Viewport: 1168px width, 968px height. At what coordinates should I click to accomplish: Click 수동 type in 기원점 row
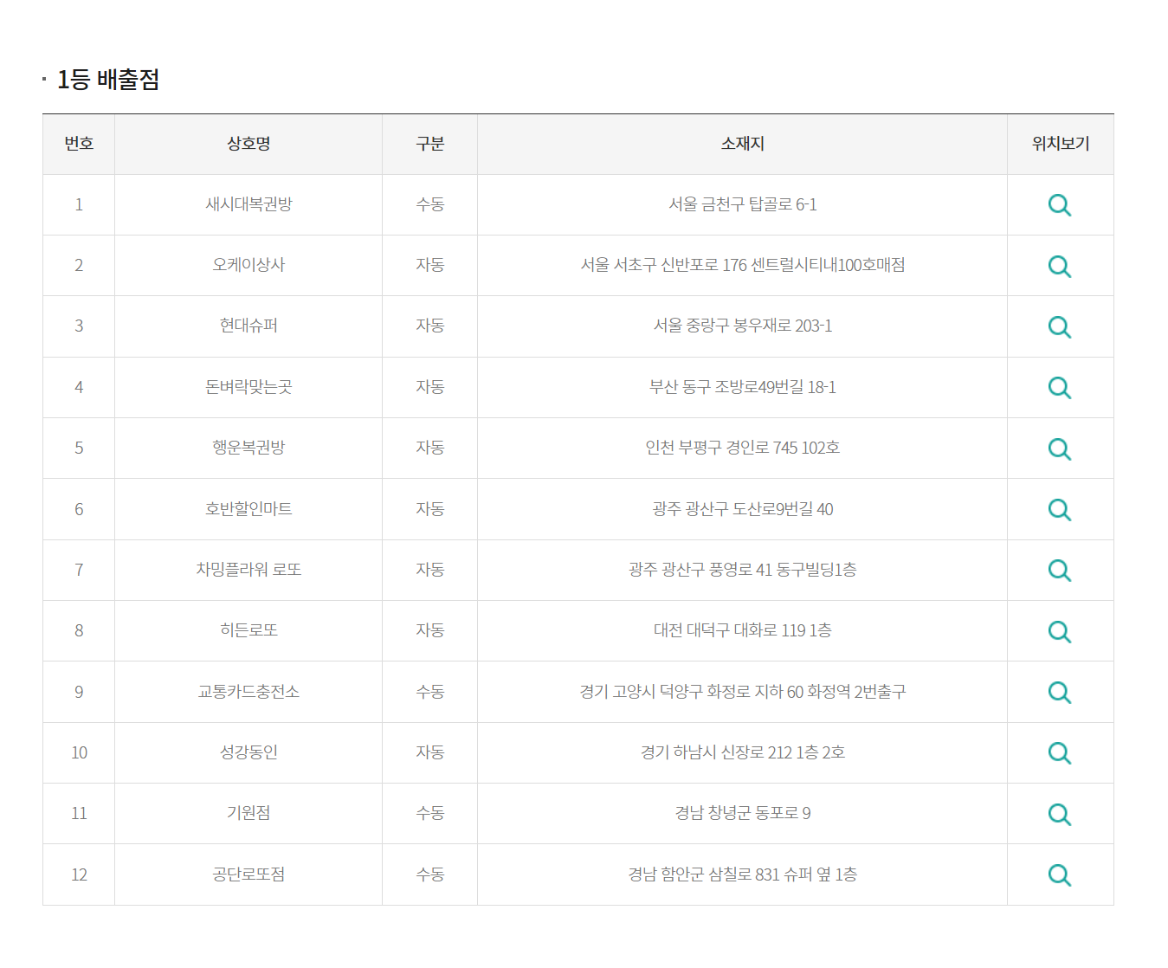coord(429,813)
